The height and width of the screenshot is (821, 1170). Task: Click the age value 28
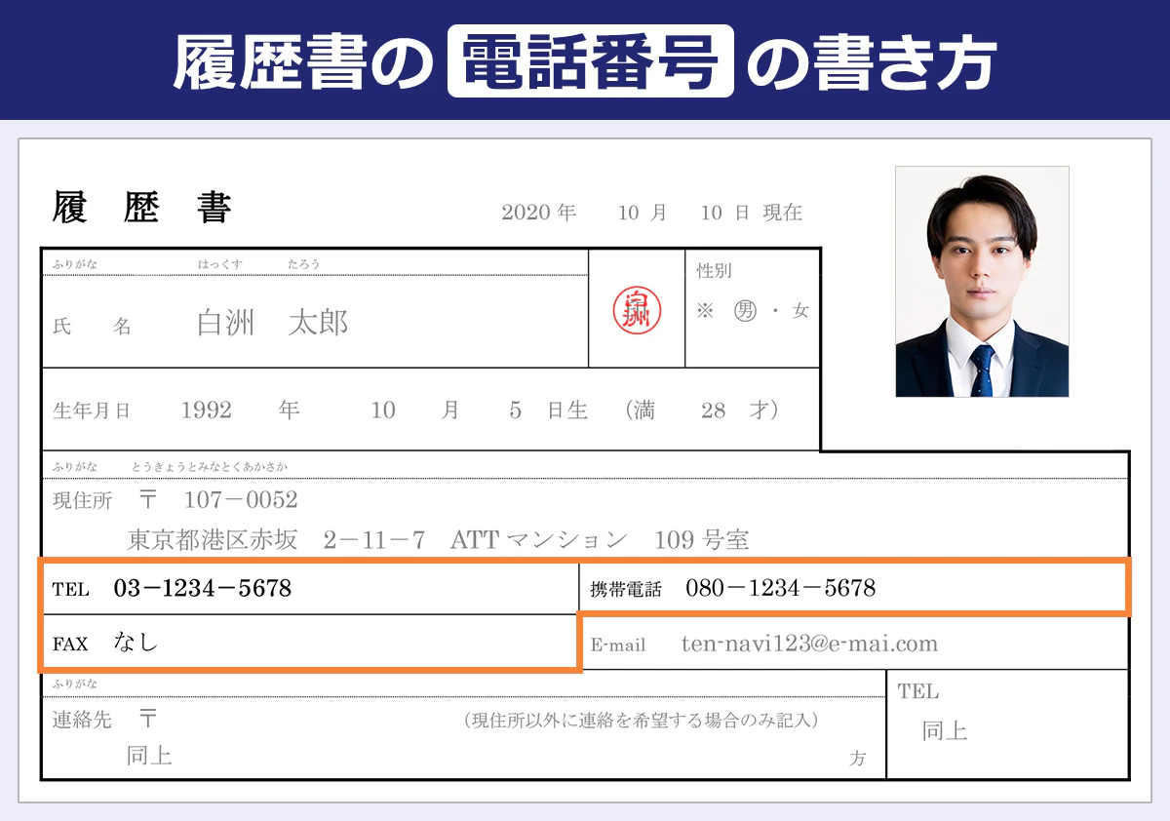714,410
